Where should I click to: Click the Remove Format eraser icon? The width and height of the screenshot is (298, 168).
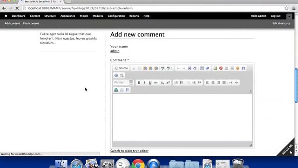pyautogui.click(x=207, y=68)
